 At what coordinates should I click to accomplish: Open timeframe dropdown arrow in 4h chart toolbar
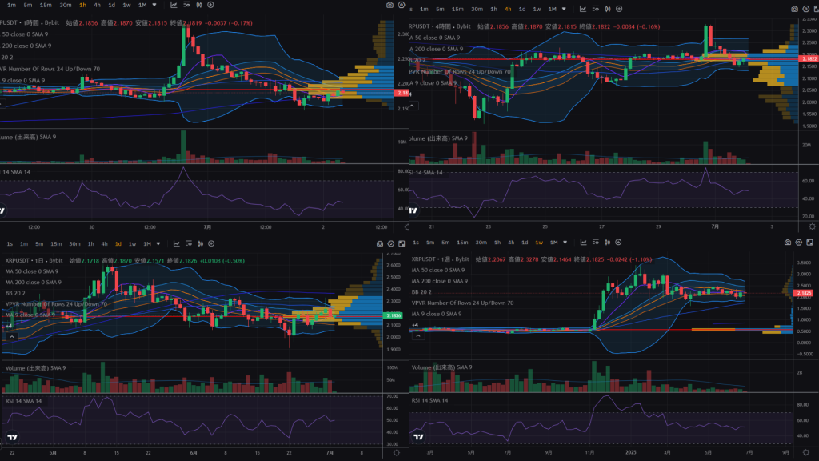(x=564, y=9)
